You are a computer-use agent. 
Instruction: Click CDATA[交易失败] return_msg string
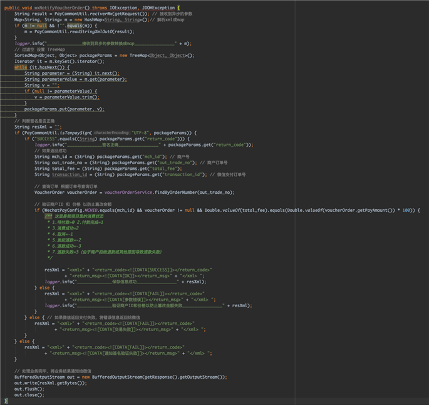[116, 329]
